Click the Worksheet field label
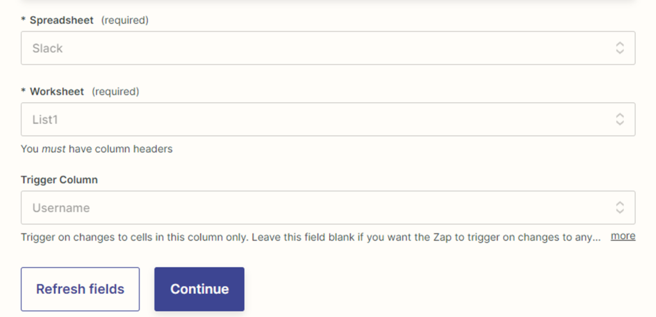Viewport: 656px width, 317px height. 56,91
